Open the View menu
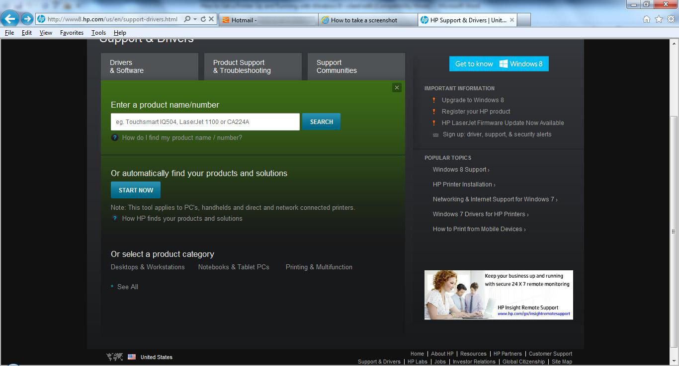 tap(46, 33)
